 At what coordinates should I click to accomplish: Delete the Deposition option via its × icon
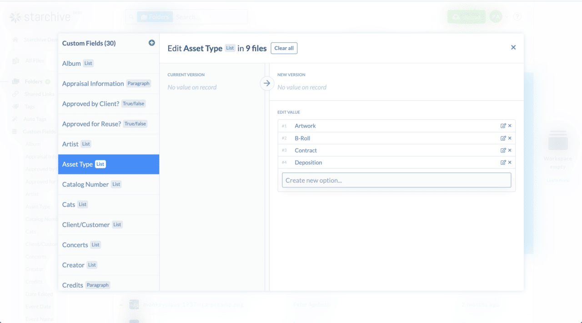click(509, 162)
